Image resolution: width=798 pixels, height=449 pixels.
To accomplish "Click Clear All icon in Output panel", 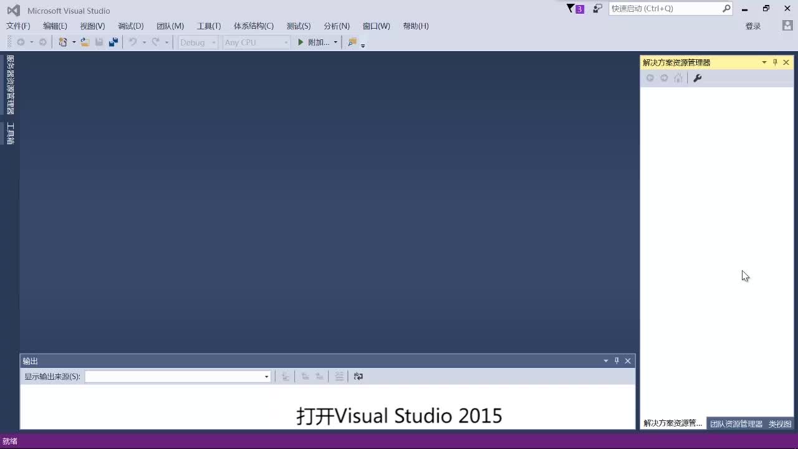I will (339, 376).
